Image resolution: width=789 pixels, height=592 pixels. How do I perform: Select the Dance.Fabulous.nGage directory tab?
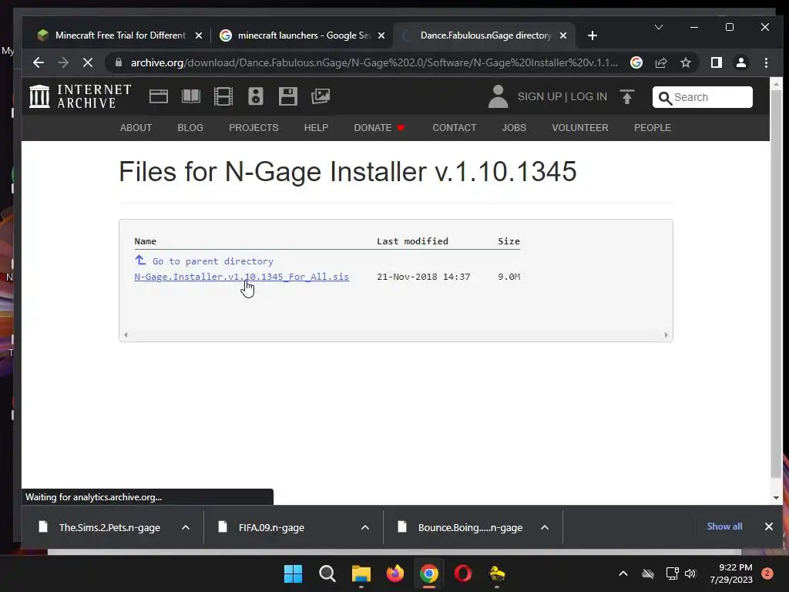click(x=485, y=35)
